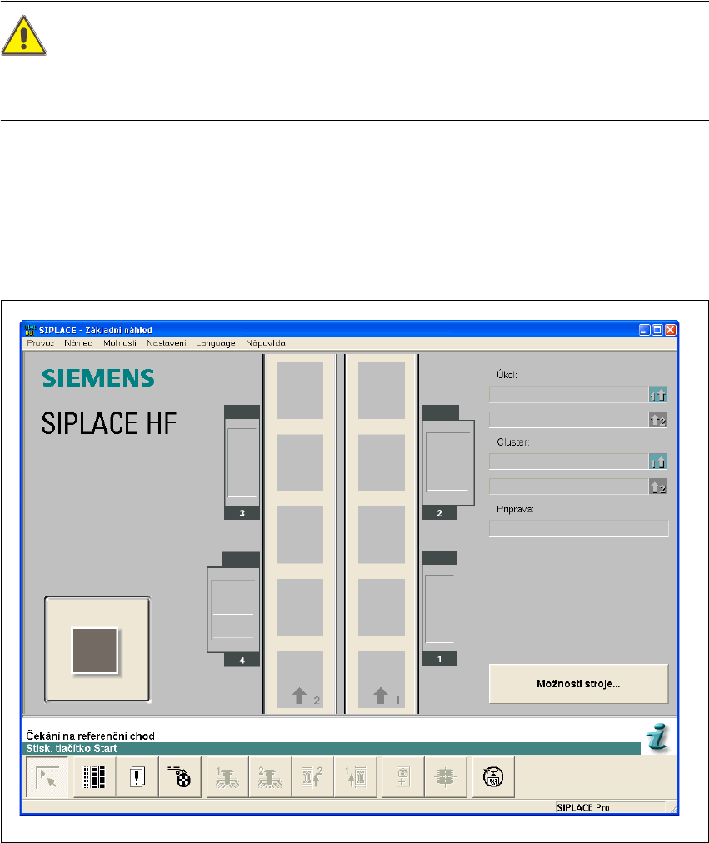Image resolution: width=709 pixels, height=843 pixels.
Task: Click the first Cluster input field
Action: pos(569,461)
